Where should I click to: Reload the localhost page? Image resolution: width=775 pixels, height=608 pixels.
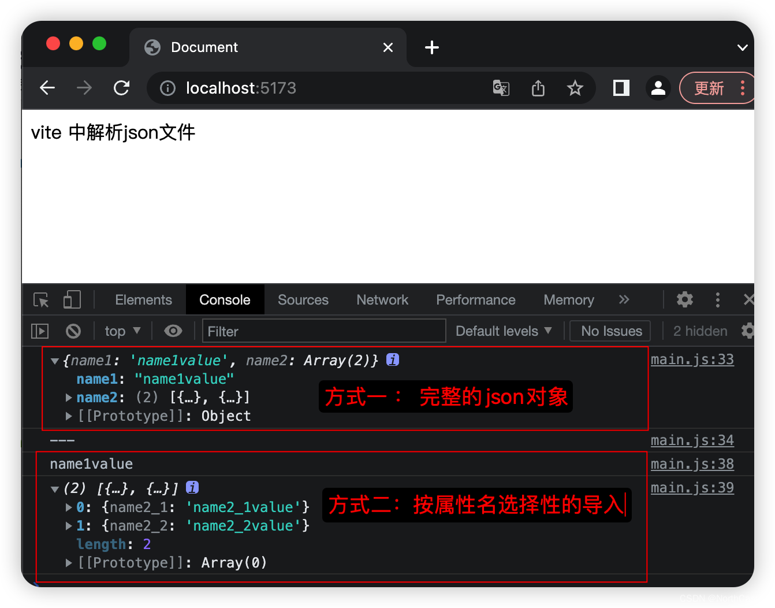[121, 88]
